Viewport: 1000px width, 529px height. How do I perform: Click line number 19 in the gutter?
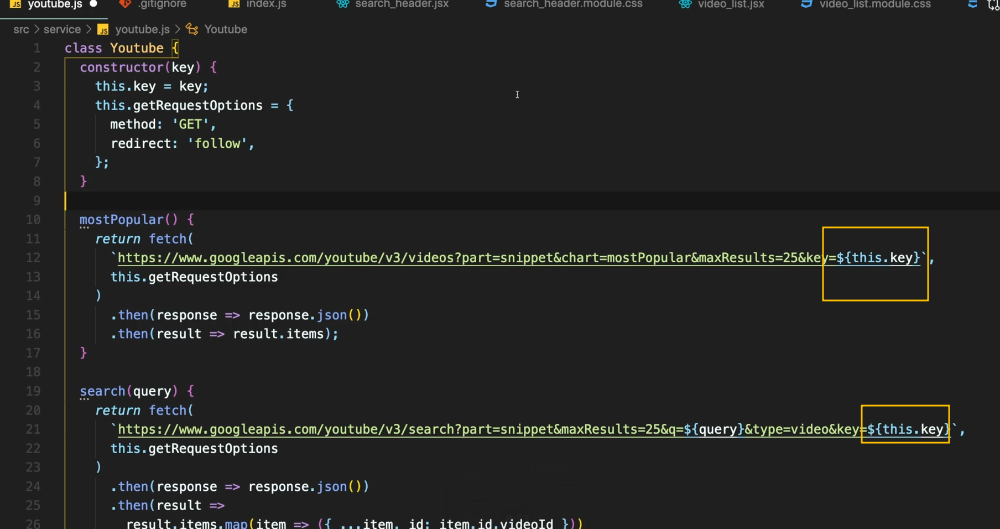tap(33, 391)
